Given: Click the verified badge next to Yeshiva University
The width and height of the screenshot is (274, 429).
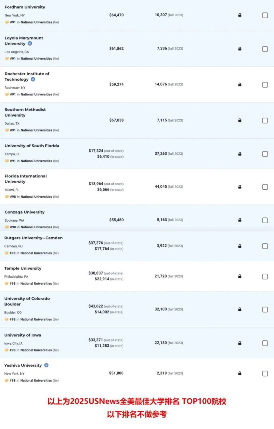Looking at the screenshot, I should click(x=46, y=365).
